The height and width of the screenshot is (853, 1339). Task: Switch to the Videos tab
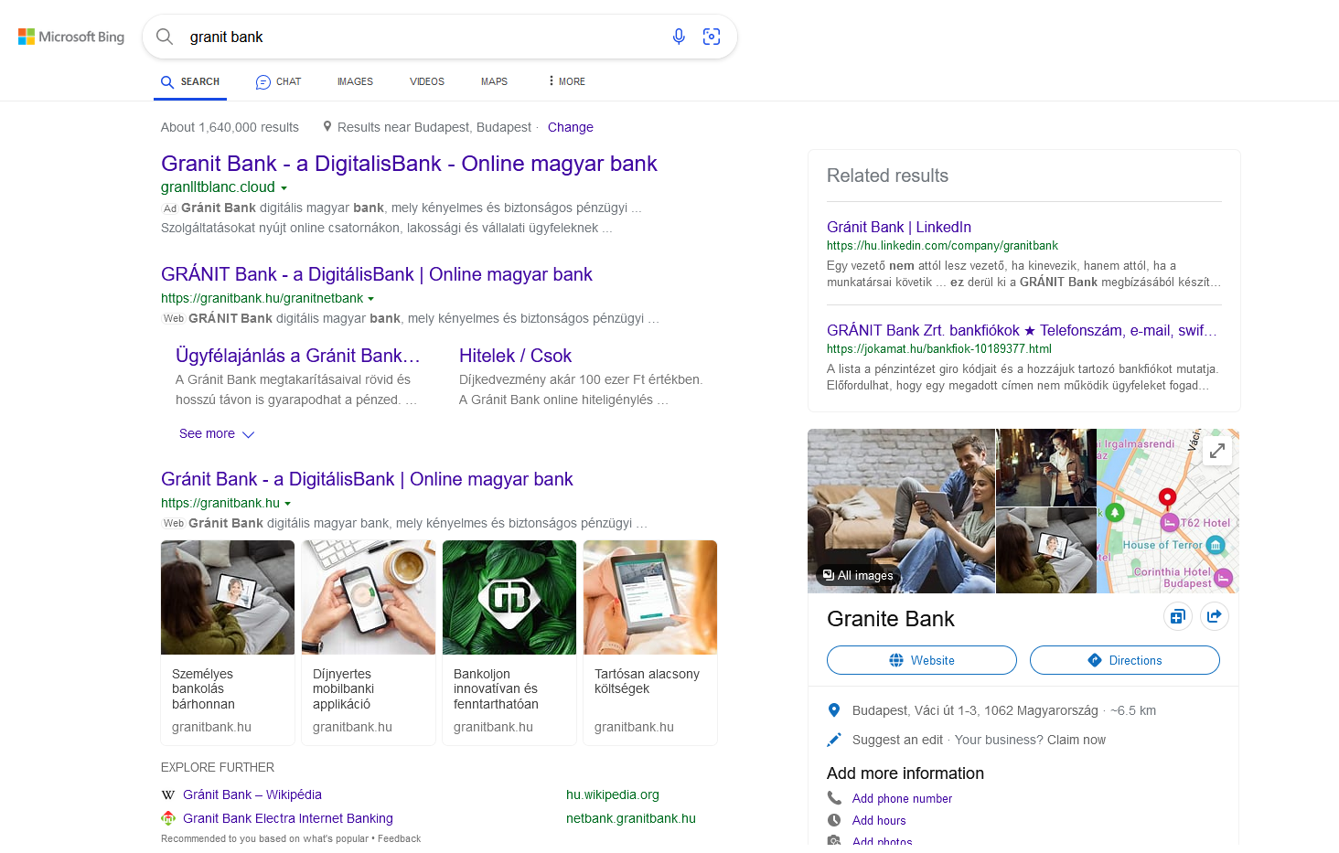click(427, 81)
